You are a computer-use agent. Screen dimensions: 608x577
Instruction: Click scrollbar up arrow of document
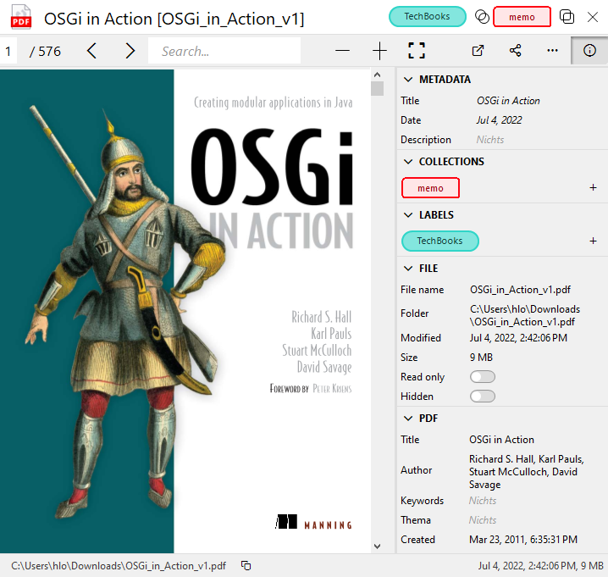[377, 75]
